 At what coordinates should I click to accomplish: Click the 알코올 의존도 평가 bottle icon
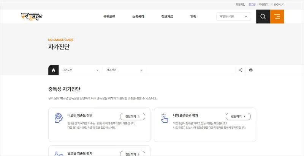pos(59,154)
